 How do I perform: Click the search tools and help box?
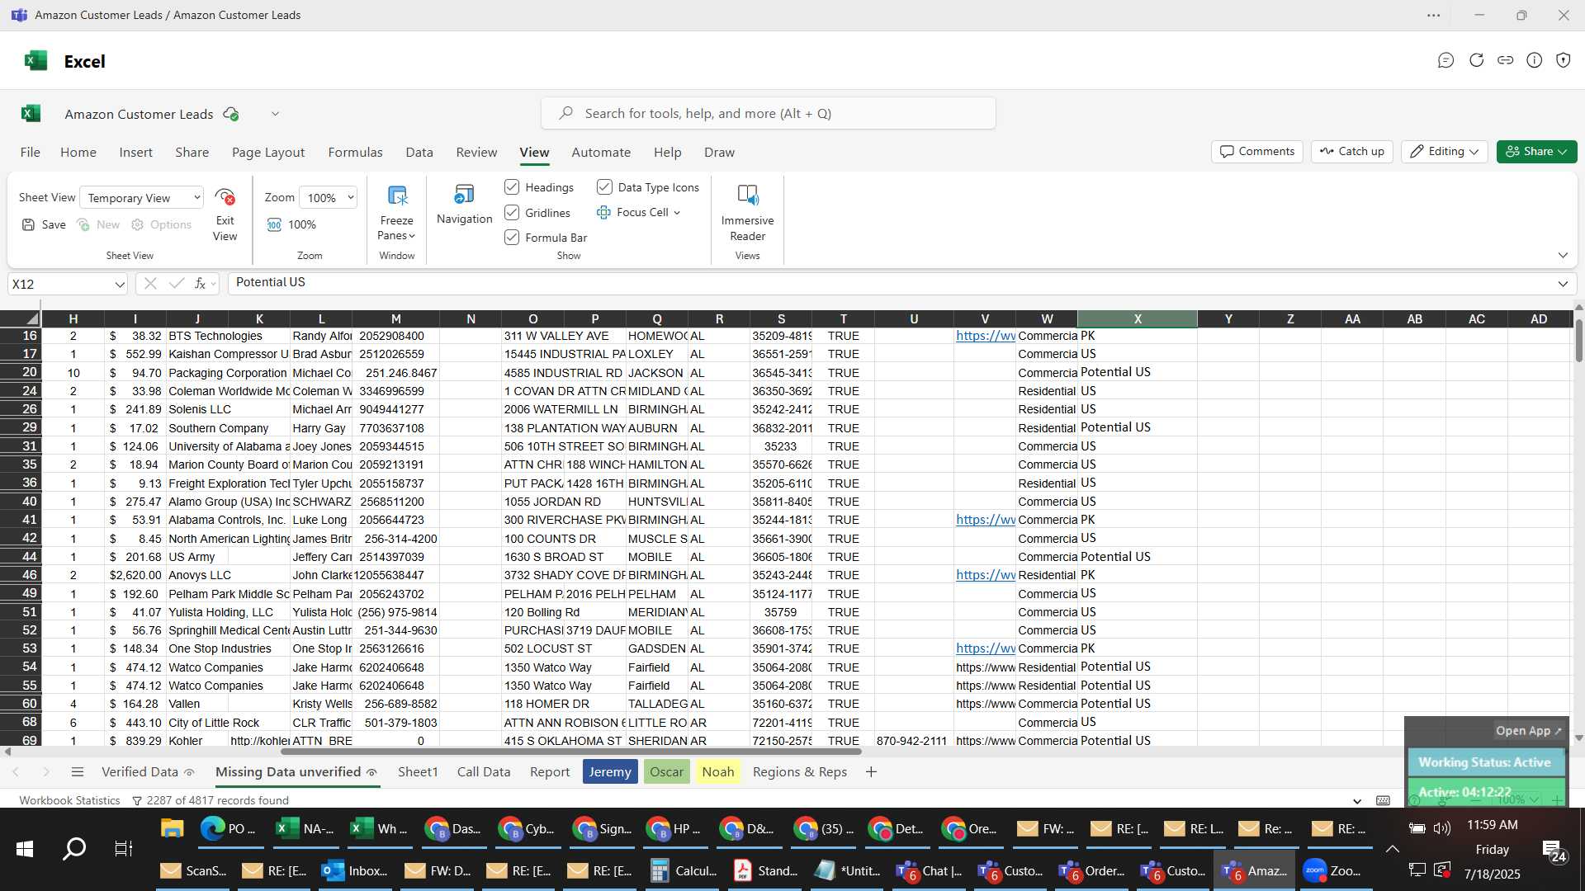point(769,114)
